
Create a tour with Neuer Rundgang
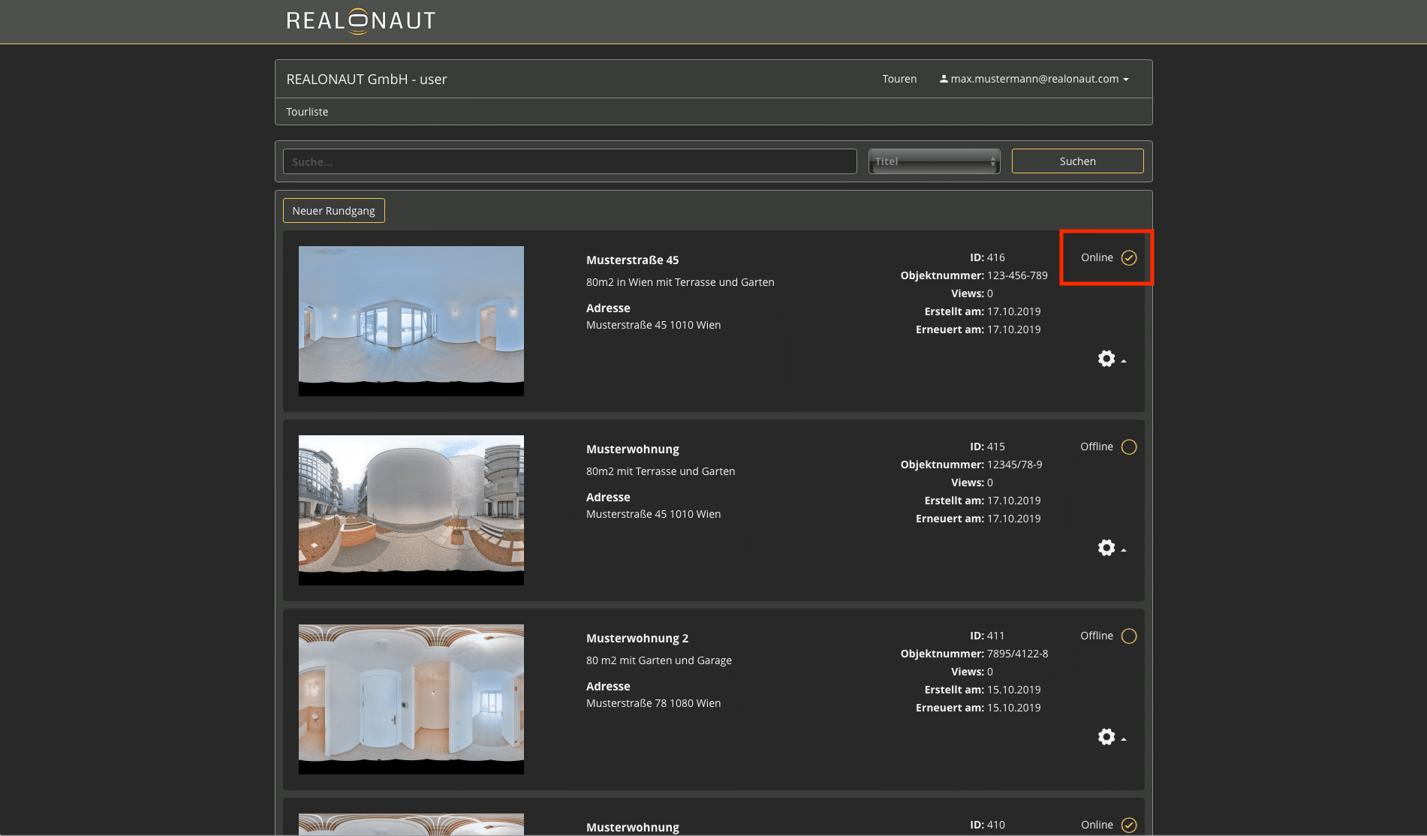point(333,211)
